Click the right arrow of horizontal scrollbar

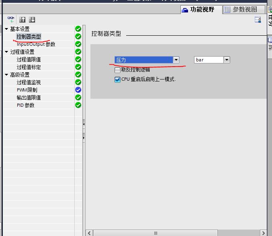[263, 233]
